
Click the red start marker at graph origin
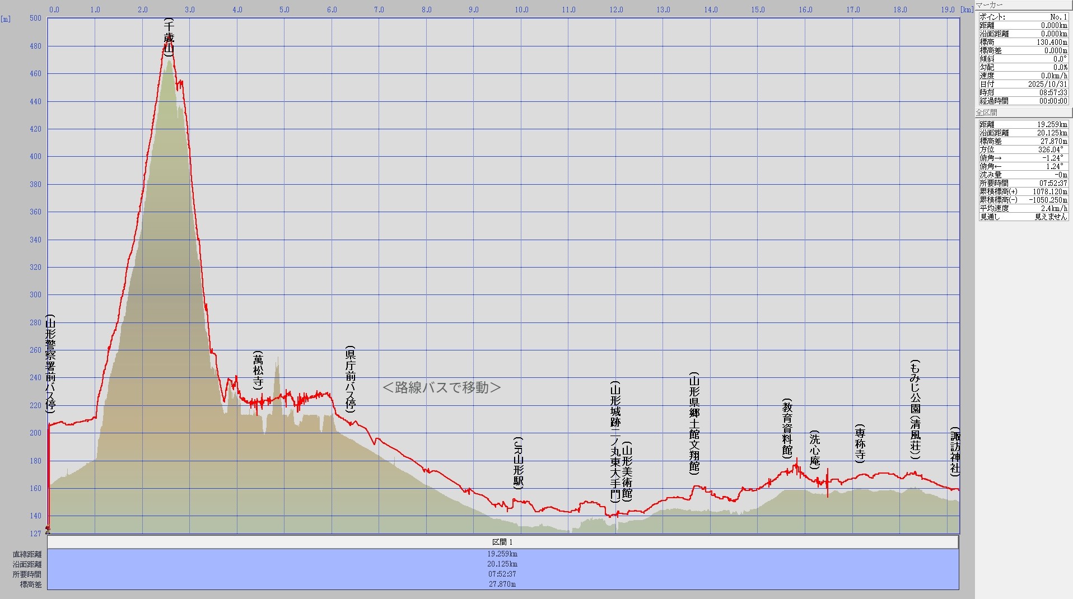48,528
